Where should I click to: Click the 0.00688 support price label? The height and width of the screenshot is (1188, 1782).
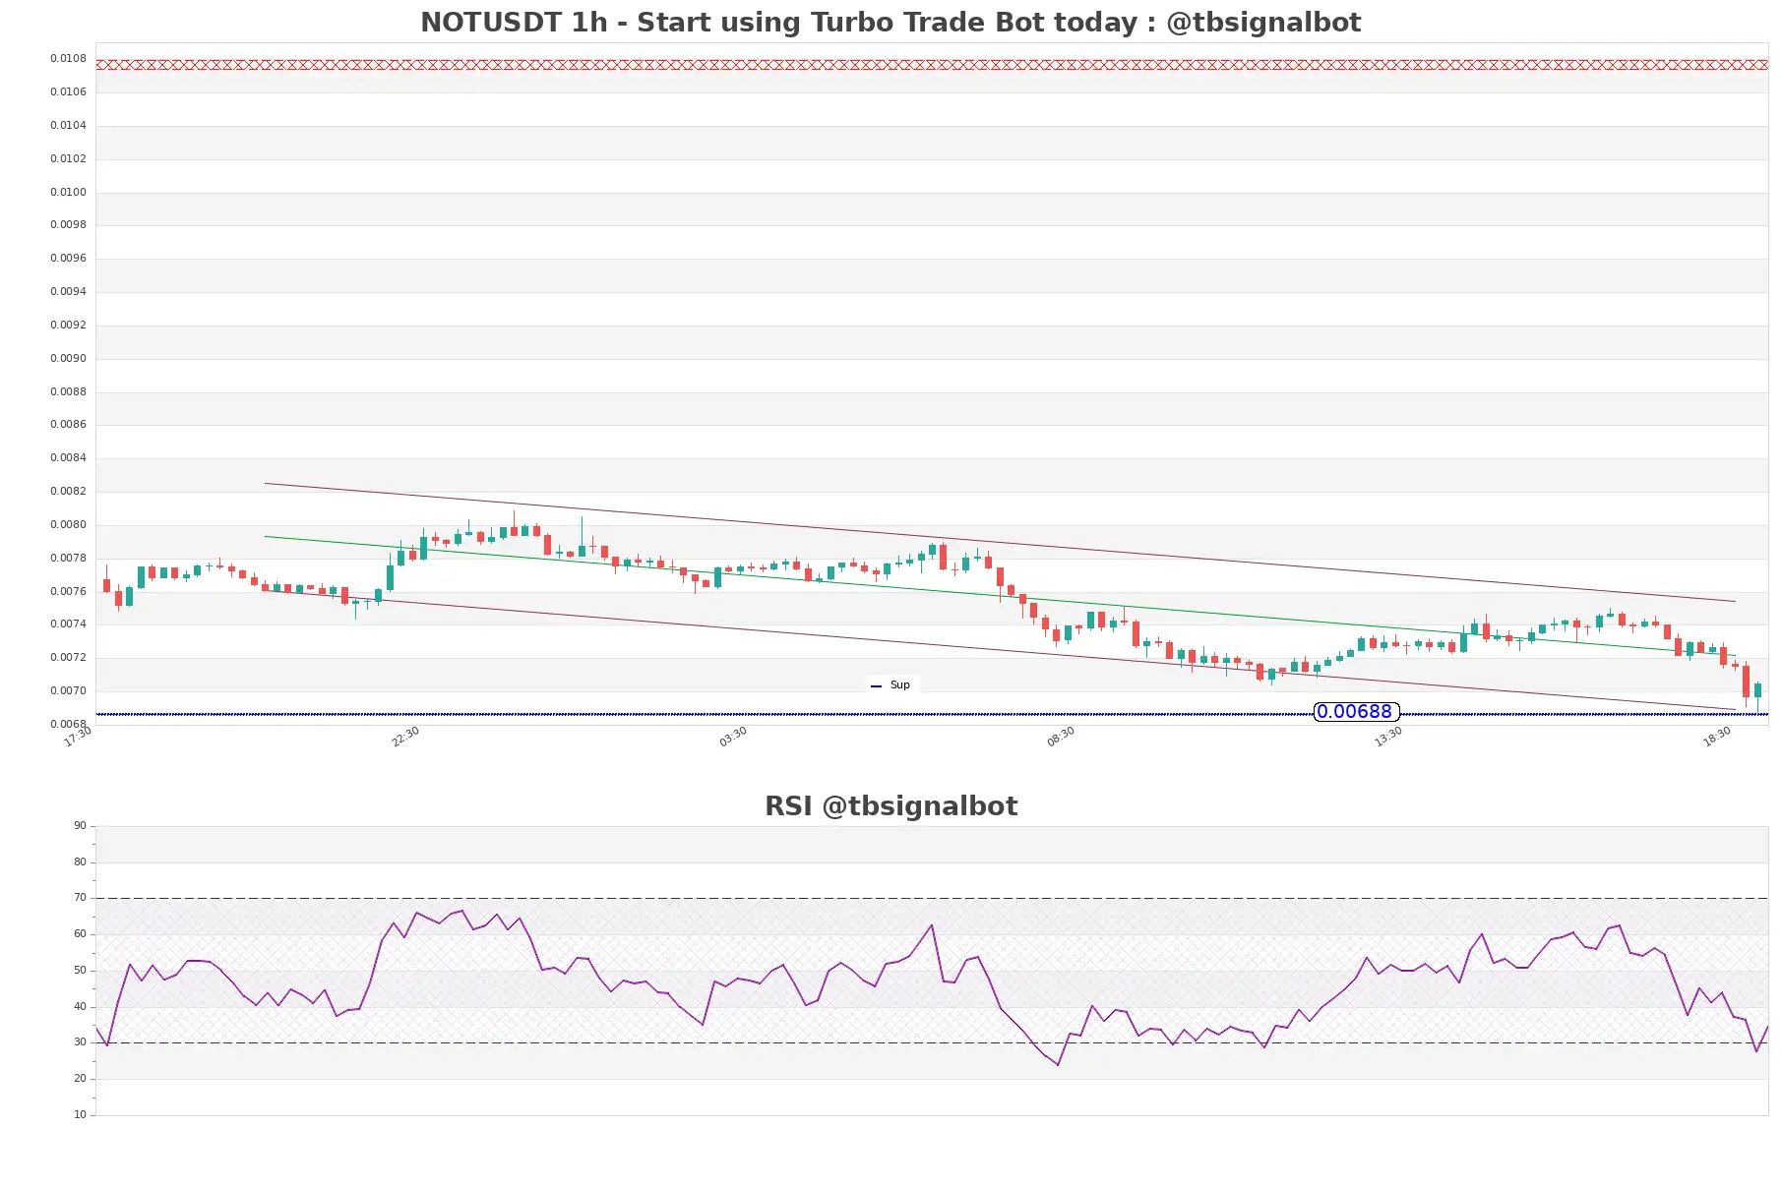(x=1355, y=711)
